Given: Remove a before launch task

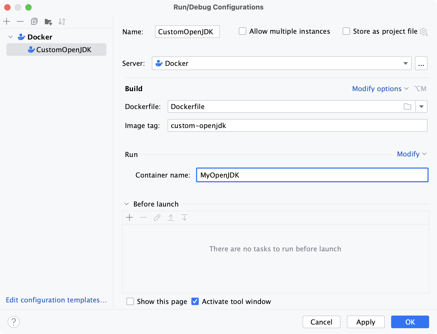Looking at the screenshot, I should coord(143,218).
